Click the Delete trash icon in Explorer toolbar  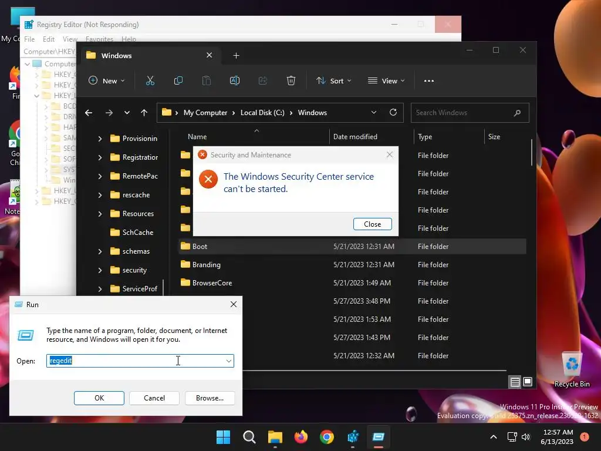(x=291, y=80)
